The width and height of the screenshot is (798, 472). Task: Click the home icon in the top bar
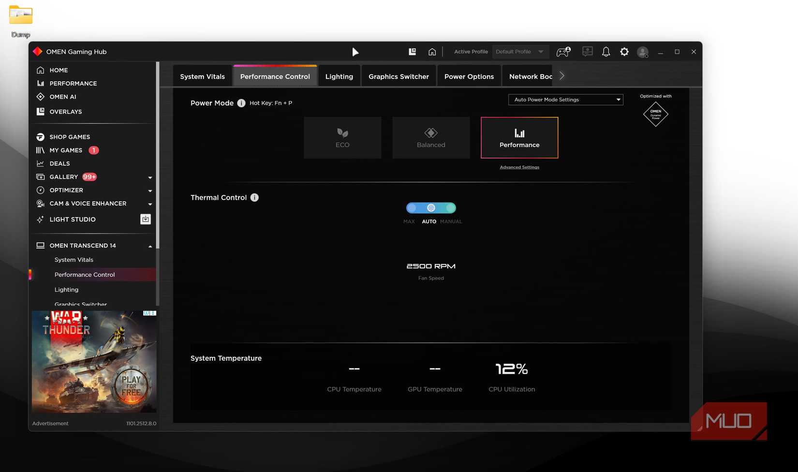(x=432, y=52)
